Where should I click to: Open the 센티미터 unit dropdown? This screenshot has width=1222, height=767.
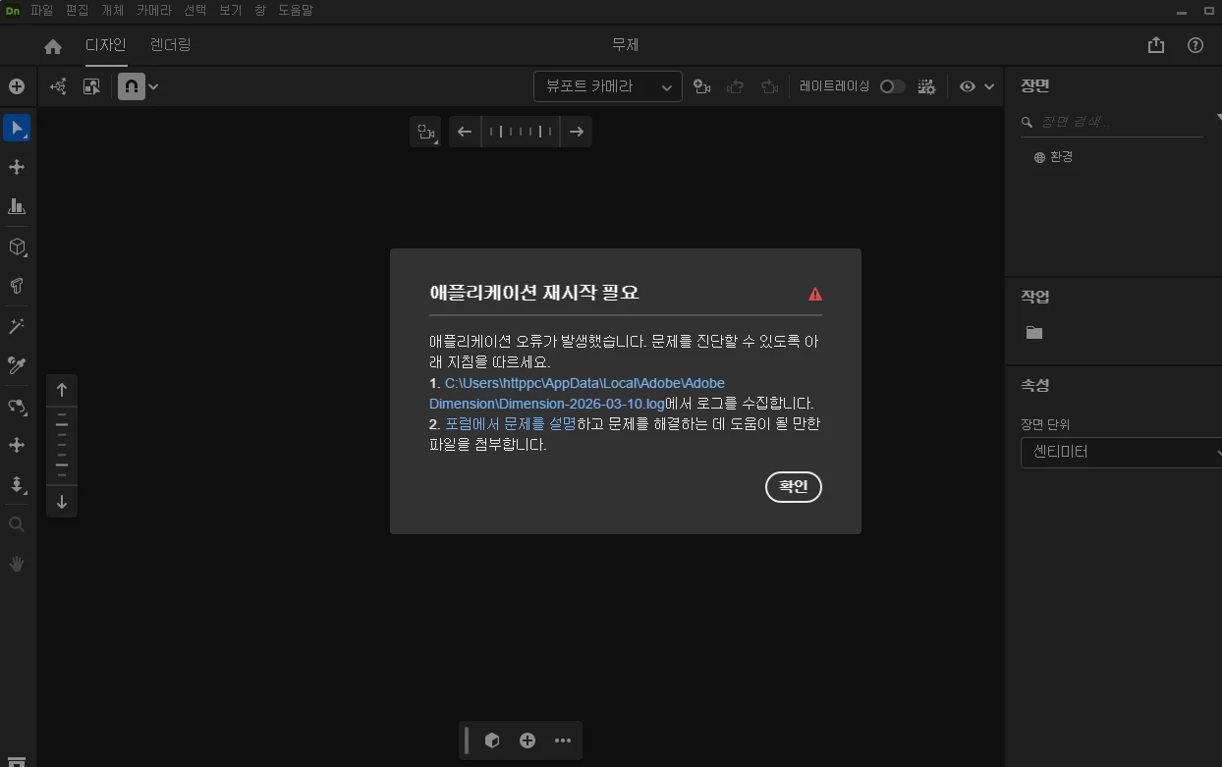click(1121, 453)
